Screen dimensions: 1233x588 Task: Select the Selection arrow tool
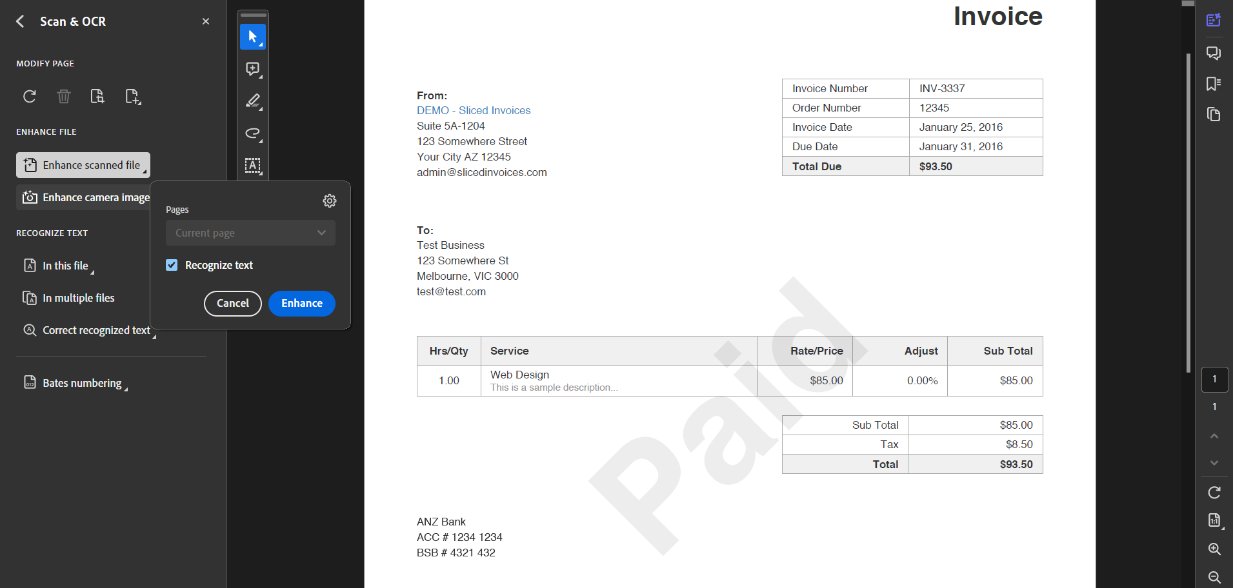pyautogui.click(x=252, y=37)
